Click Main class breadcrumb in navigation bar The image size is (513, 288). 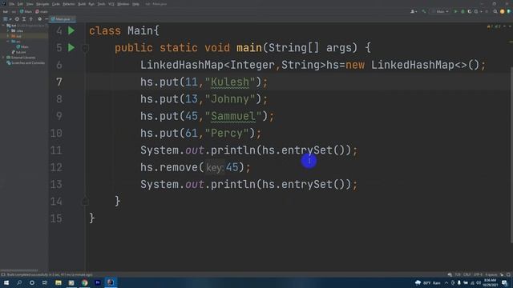(x=26, y=11)
